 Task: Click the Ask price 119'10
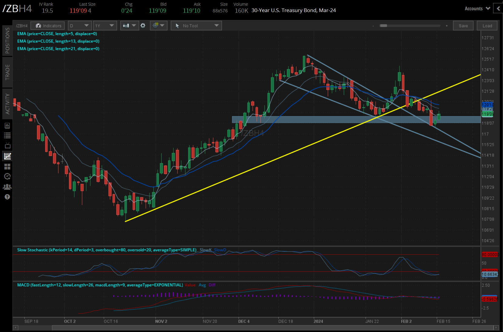pyautogui.click(x=192, y=11)
